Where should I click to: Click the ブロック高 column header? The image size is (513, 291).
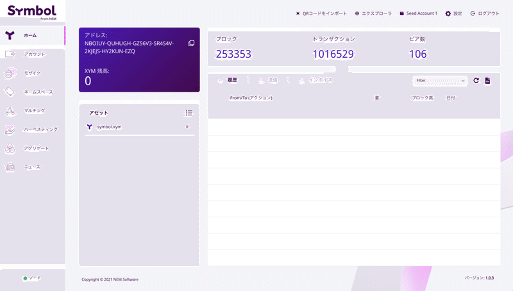[422, 98]
